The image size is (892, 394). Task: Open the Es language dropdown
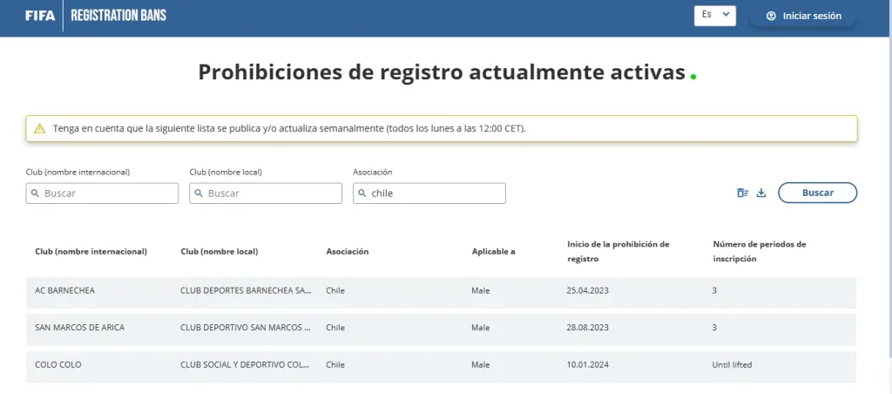tap(715, 16)
